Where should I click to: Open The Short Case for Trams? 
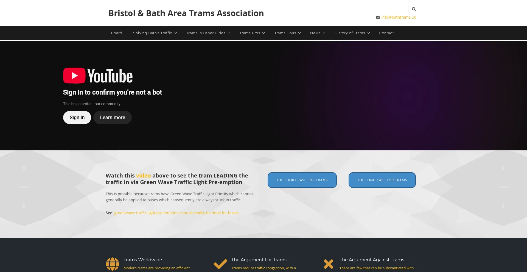point(302,180)
